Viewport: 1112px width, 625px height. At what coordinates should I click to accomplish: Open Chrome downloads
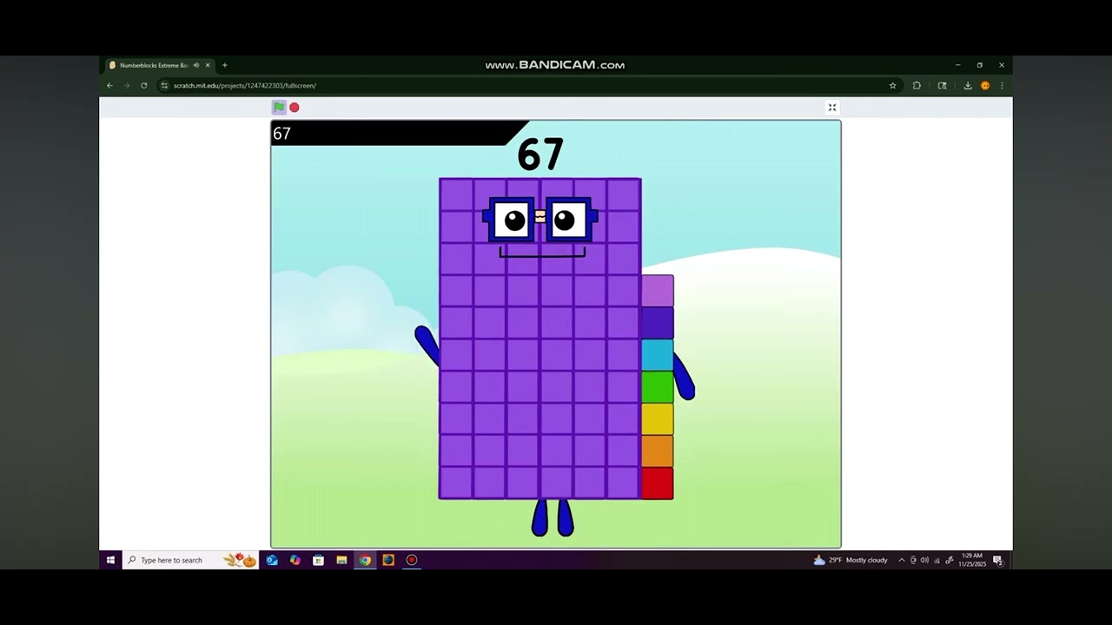click(968, 85)
